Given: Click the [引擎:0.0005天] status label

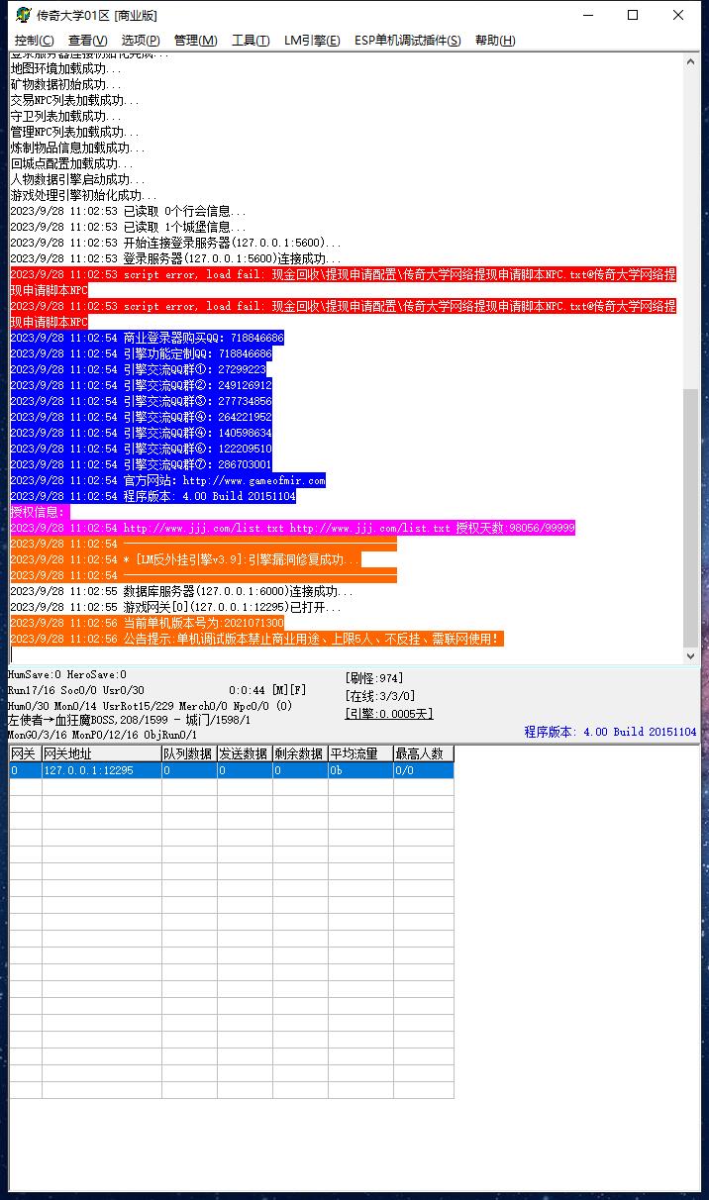Looking at the screenshot, I should tap(389, 714).
